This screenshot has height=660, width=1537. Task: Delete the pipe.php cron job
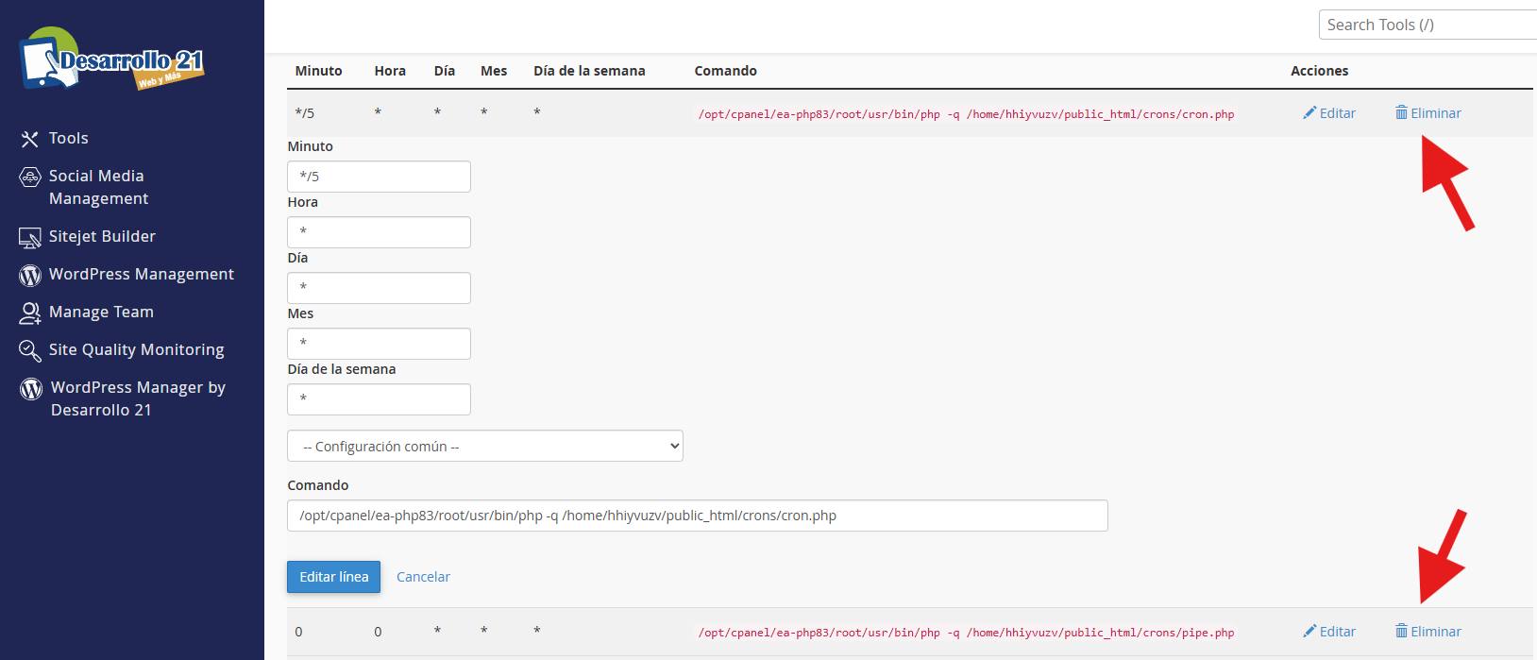[1427, 632]
